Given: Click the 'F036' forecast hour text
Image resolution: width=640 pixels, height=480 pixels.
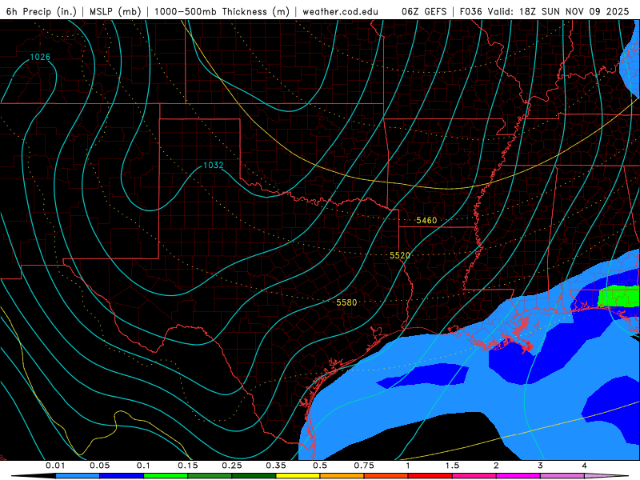Looking at the screenshot, I should click(x=470, y=12).
